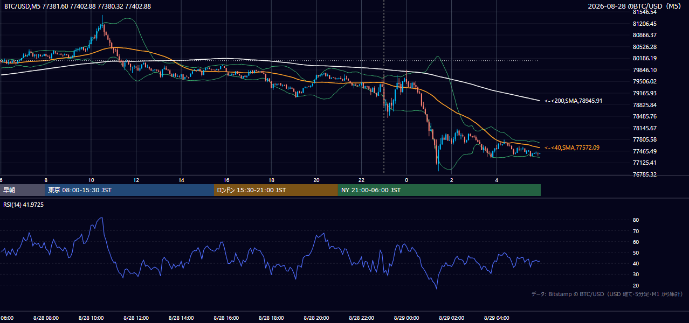Select the 40 SMA label 77572.09

click(x=572, y=148)
